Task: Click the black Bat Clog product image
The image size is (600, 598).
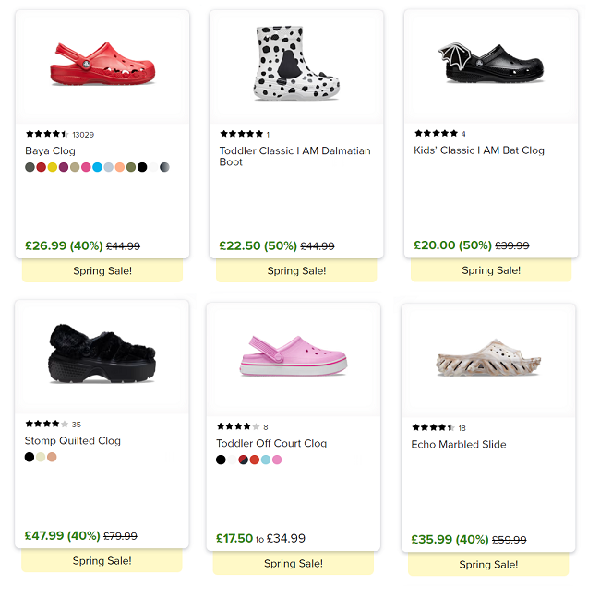Action: coord(490,63)
